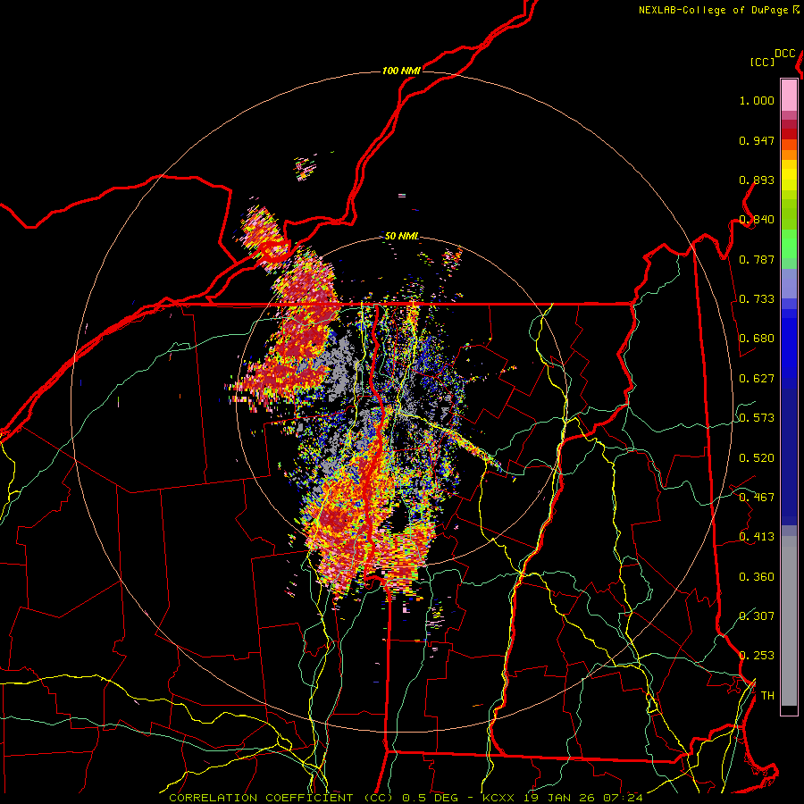Click the 0.840 color scale value
The height and width of the screenshot is (804, 804).
757,220
